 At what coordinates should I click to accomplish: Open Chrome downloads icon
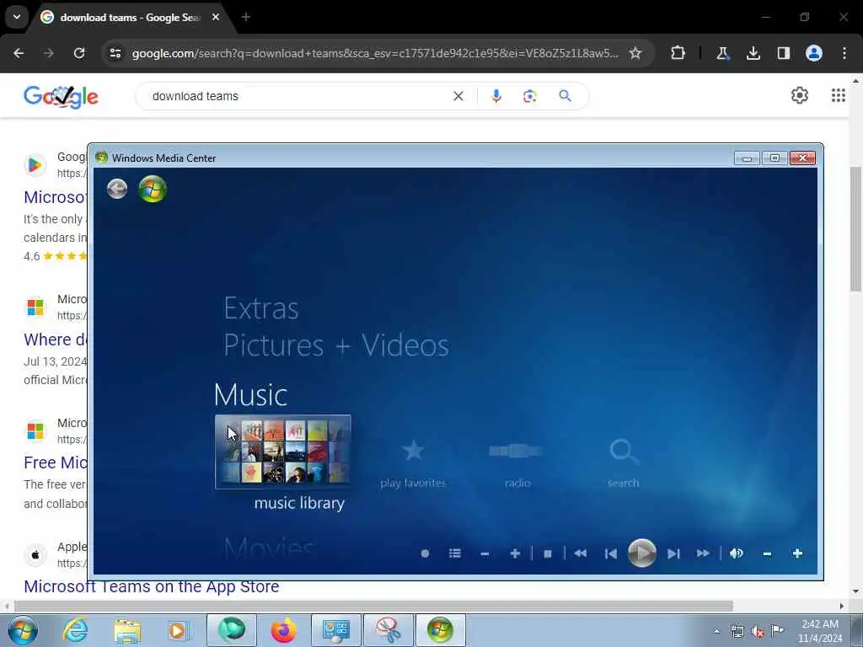point(753,53)
